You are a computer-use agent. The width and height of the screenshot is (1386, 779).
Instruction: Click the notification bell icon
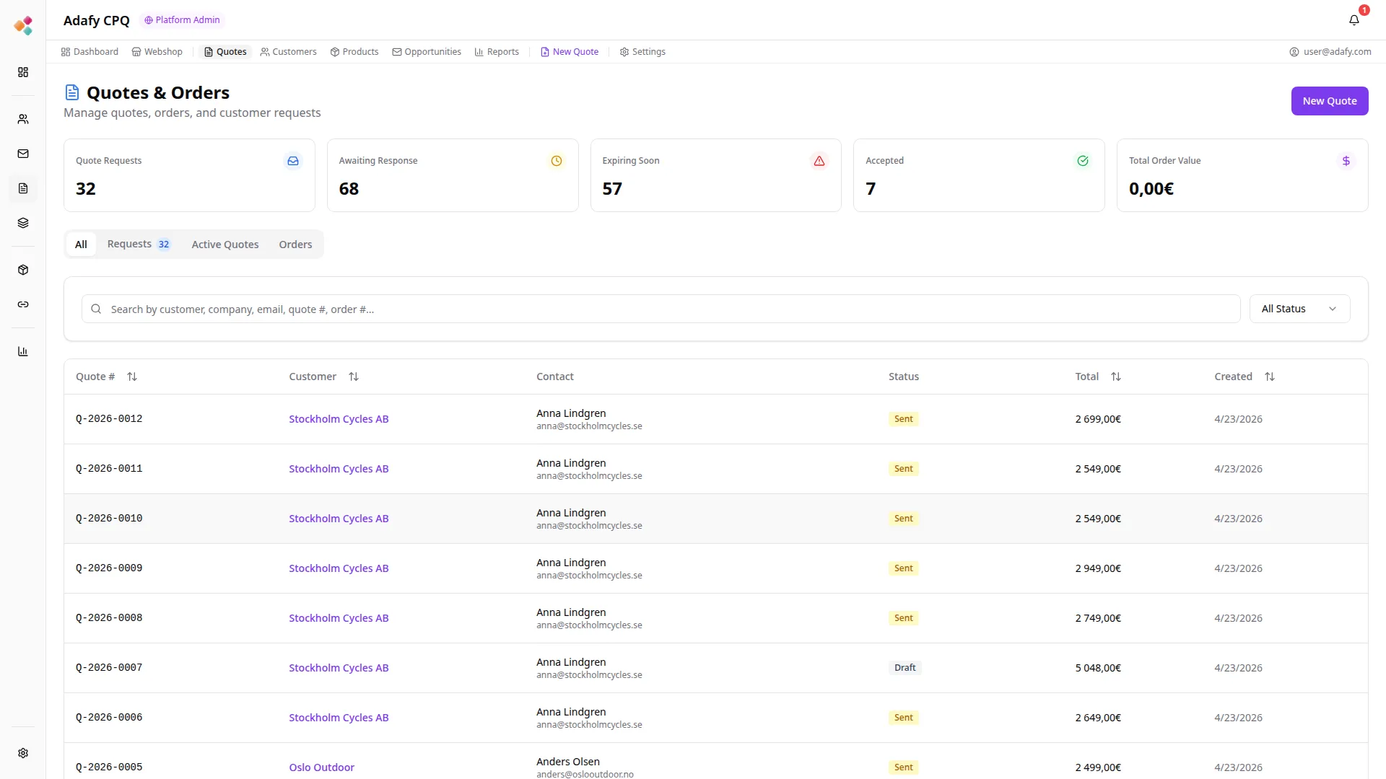click(1354, 20)
